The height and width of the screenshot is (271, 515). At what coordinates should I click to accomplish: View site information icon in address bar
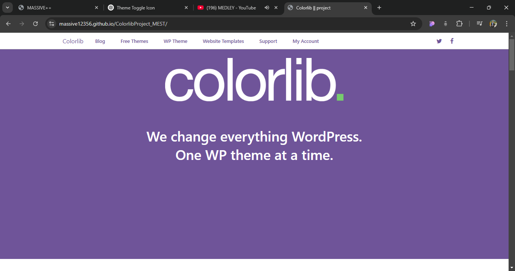[x=52, y=24]
